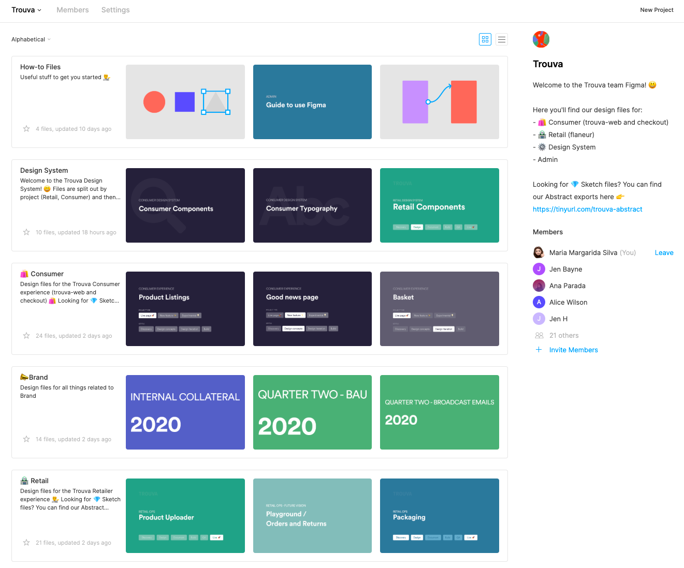The image size is (684, 568).
Task: Open the Product Listings file
Action: coord(185,309)
